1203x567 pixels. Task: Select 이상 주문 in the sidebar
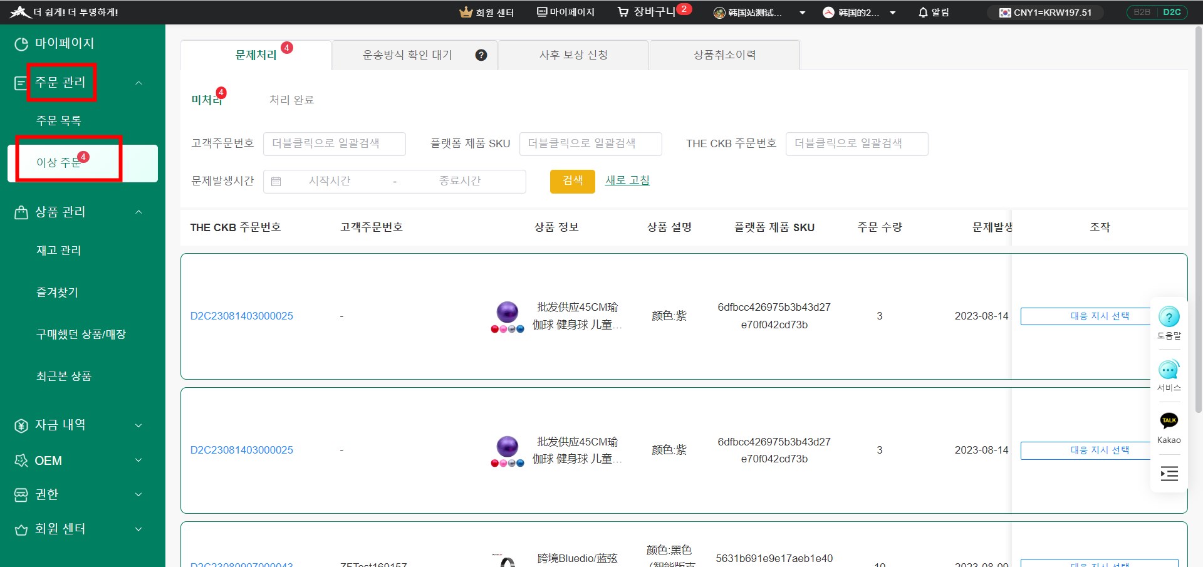point(82,163)
